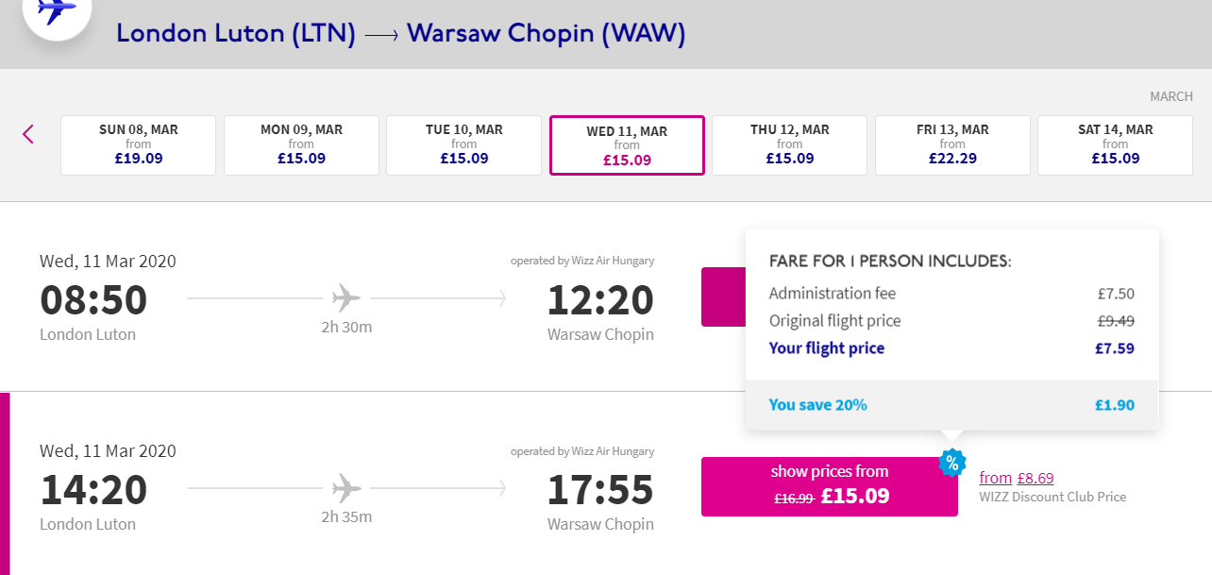Click You save 20% row in fare tooltip
The height and width of the screenshot is (575, 1212).
951,404
